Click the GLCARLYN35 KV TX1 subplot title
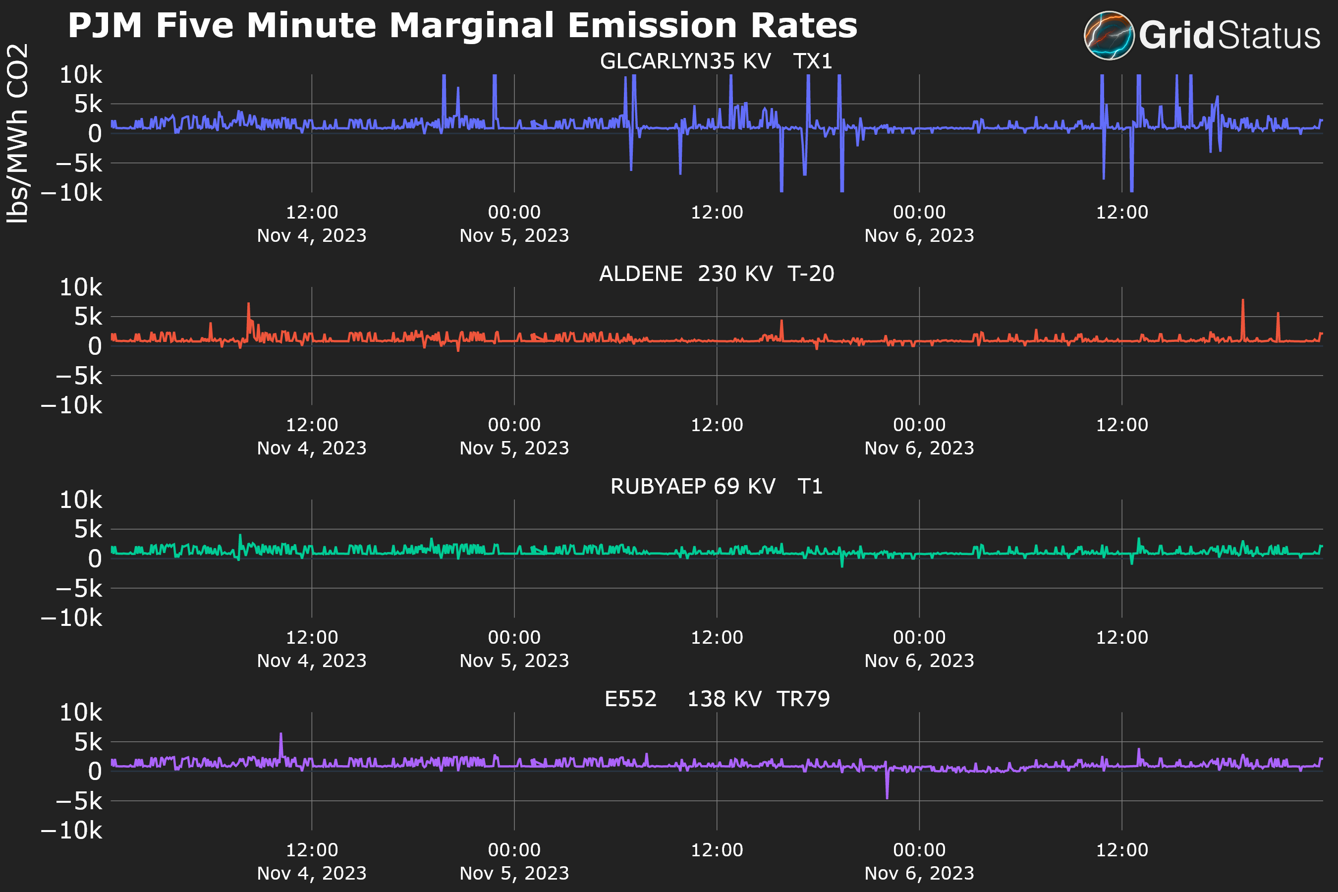 tap(716, 61)
